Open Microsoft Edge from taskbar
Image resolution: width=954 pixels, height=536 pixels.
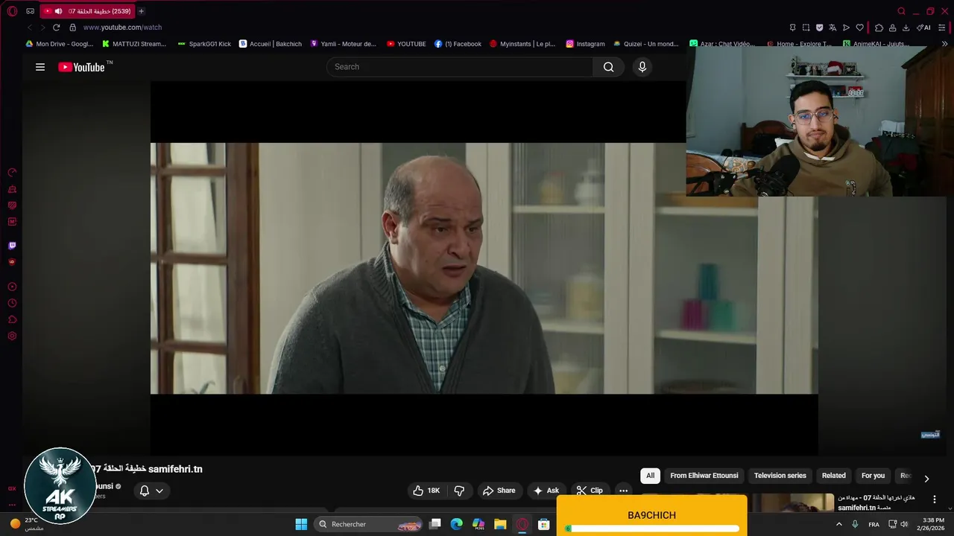point(457,524)
